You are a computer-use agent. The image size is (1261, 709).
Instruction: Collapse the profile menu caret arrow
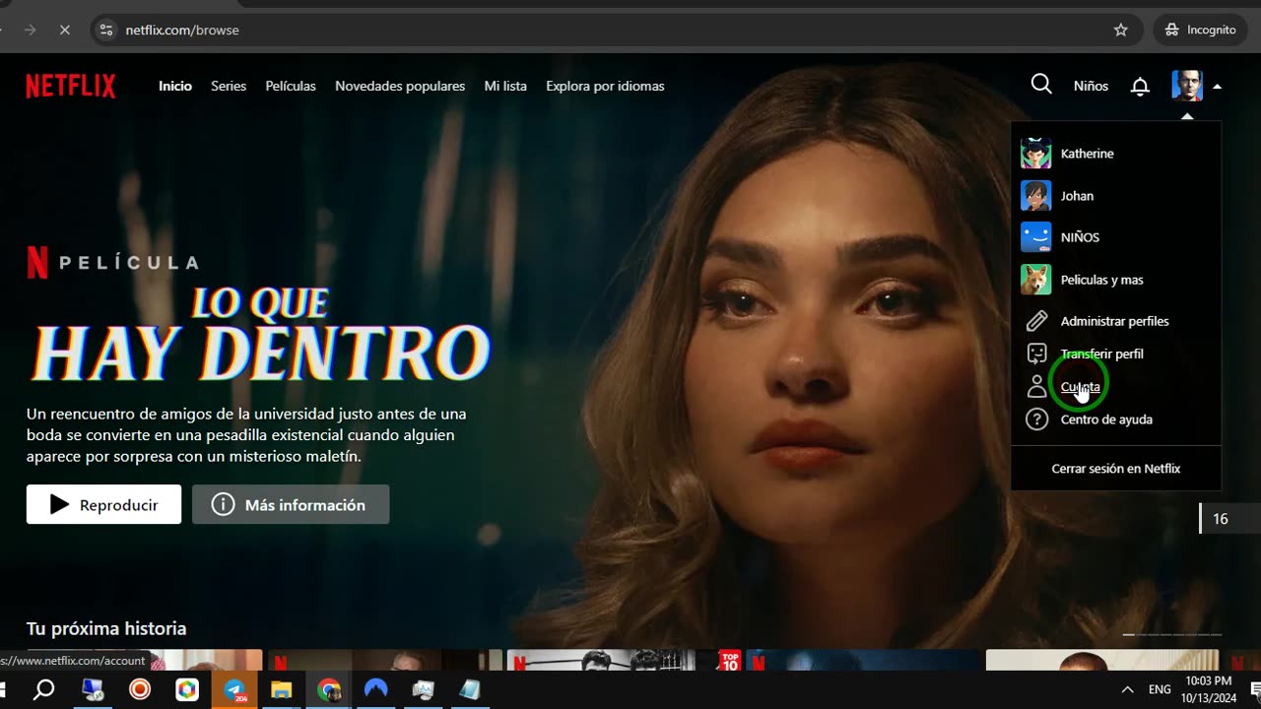pyautogui.click(x=1218, y=87)
